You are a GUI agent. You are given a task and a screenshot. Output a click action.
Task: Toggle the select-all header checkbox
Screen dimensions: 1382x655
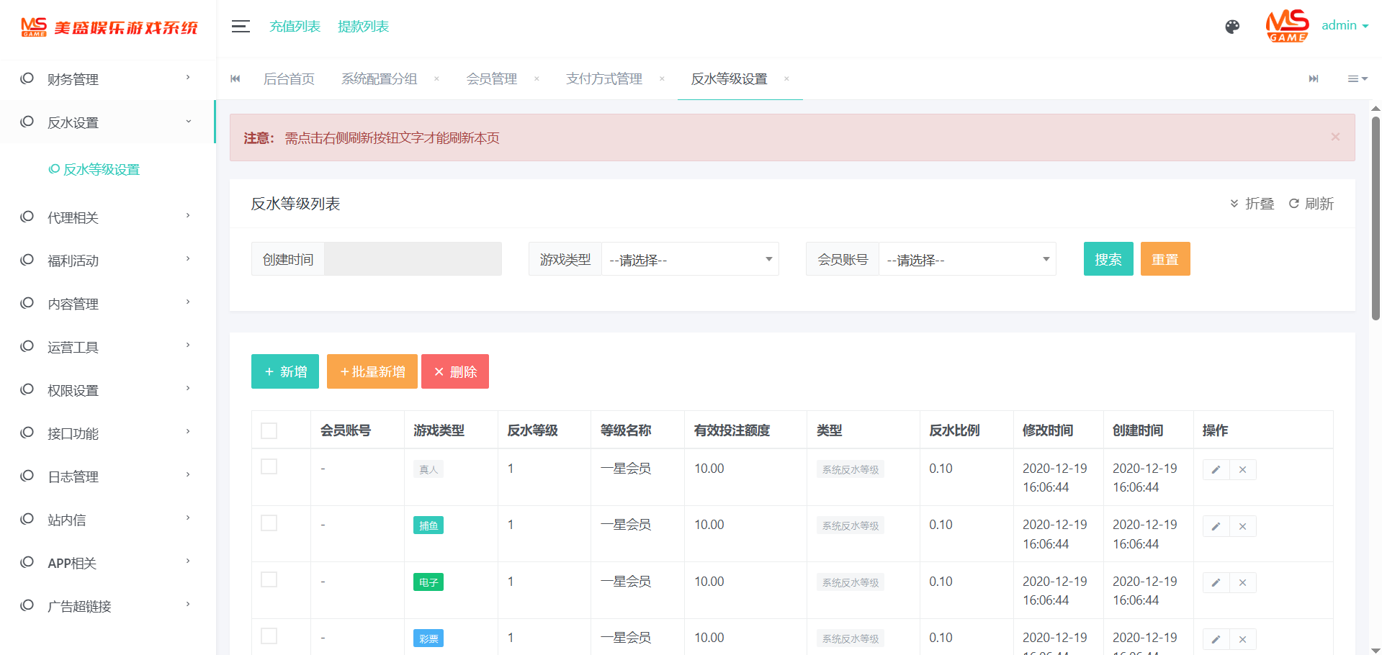click(x=269, y=430)
